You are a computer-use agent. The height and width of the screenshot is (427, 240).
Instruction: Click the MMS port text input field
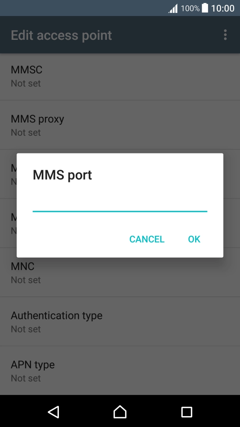click(120, 204)
